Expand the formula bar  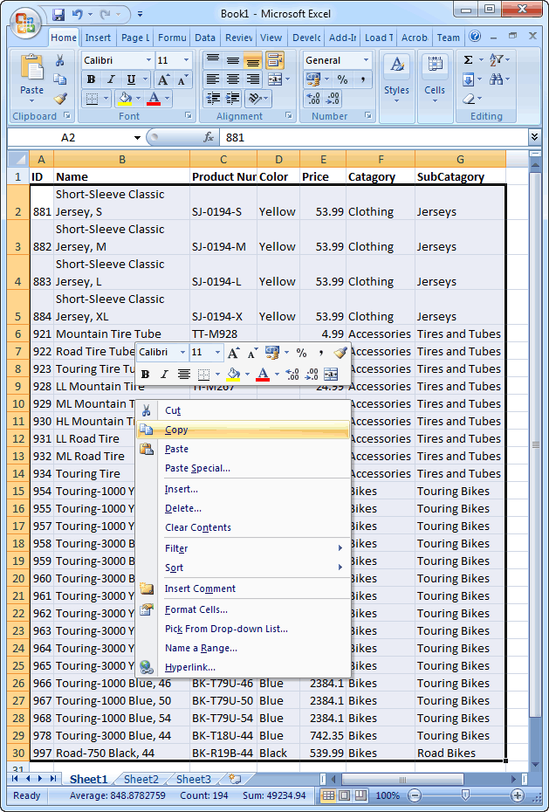point(534,137)
